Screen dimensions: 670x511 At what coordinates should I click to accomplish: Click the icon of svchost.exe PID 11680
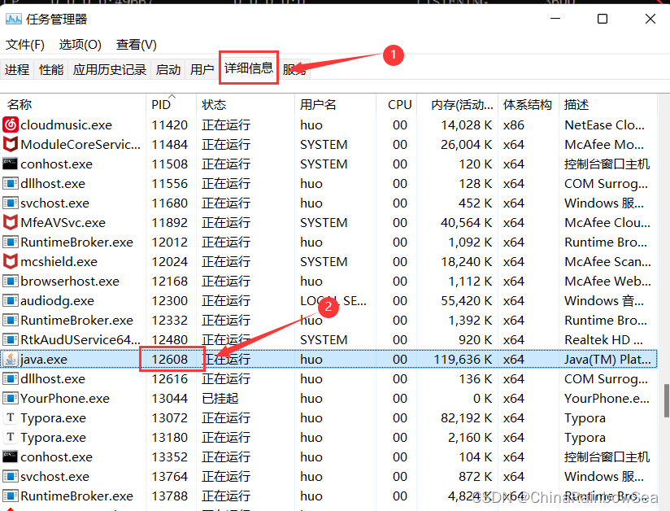pos(11,203)
